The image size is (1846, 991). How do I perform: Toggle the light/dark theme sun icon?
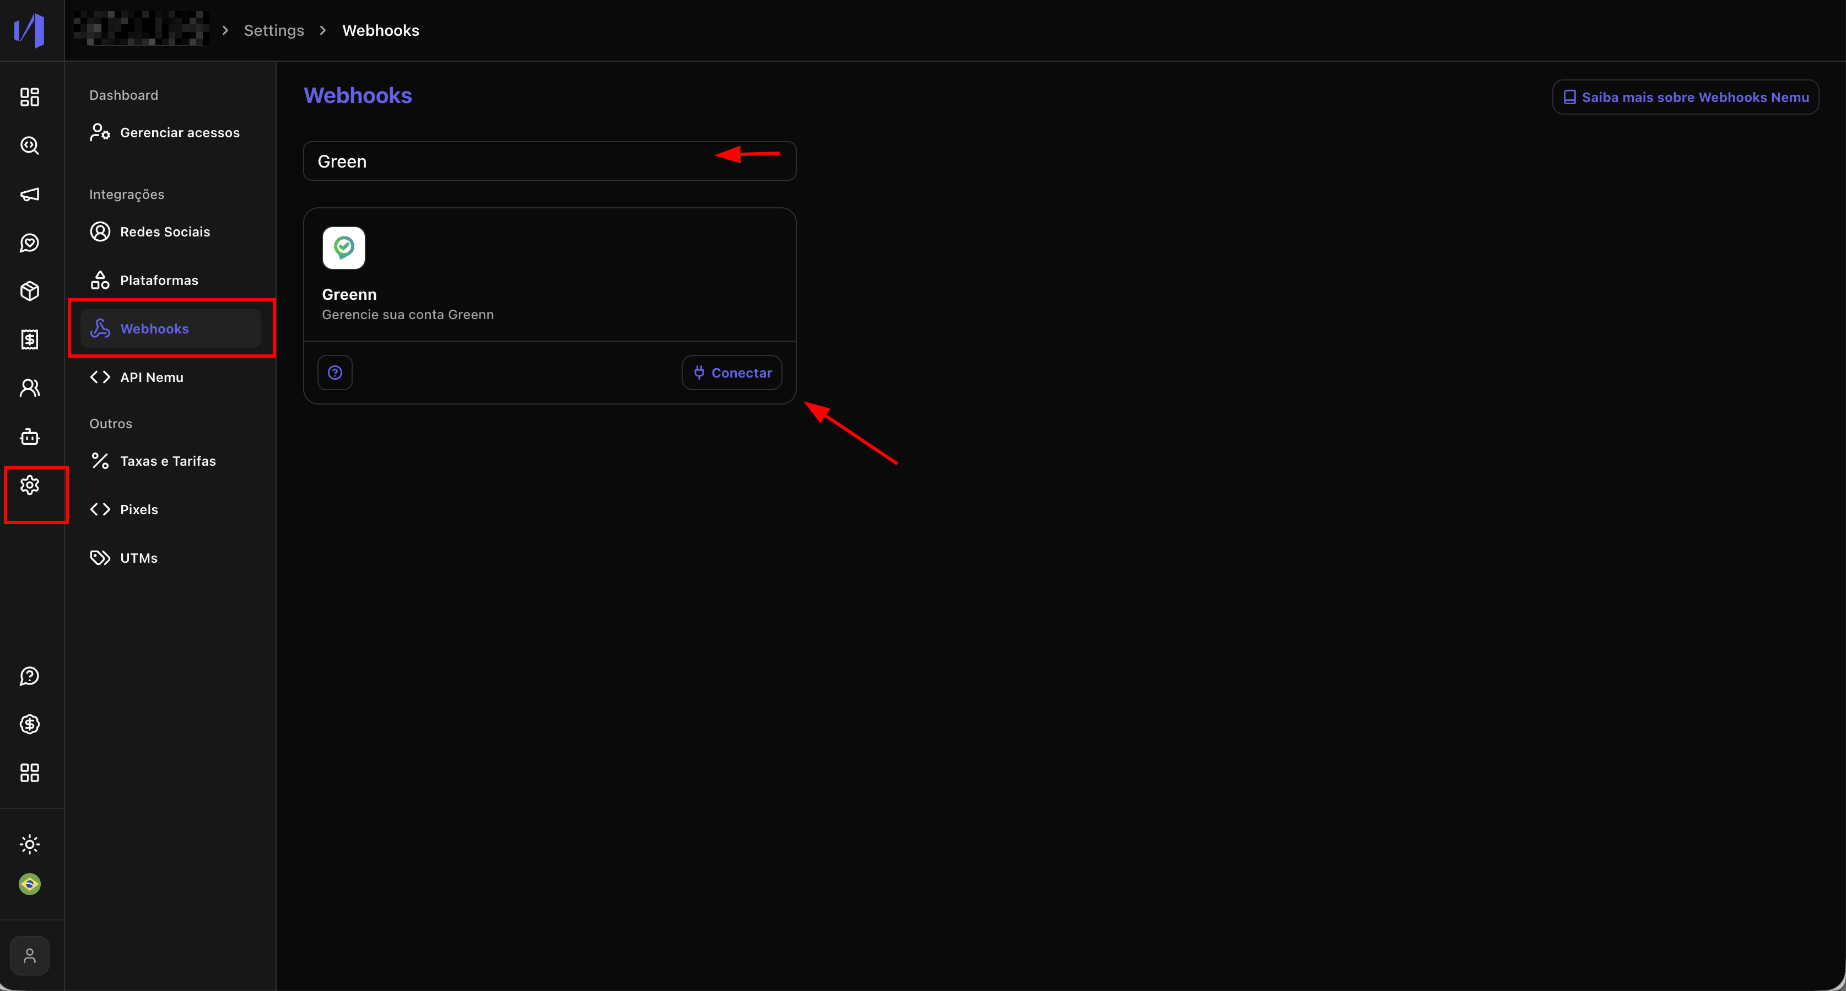[29, 844]
